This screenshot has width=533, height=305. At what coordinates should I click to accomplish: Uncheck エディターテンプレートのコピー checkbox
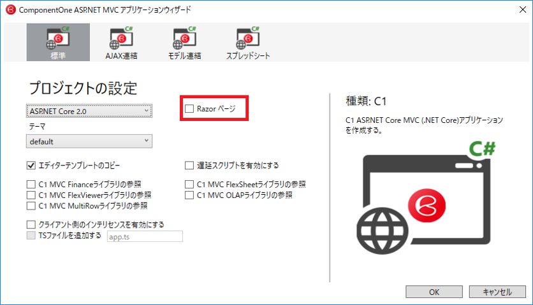pos(31,166)
